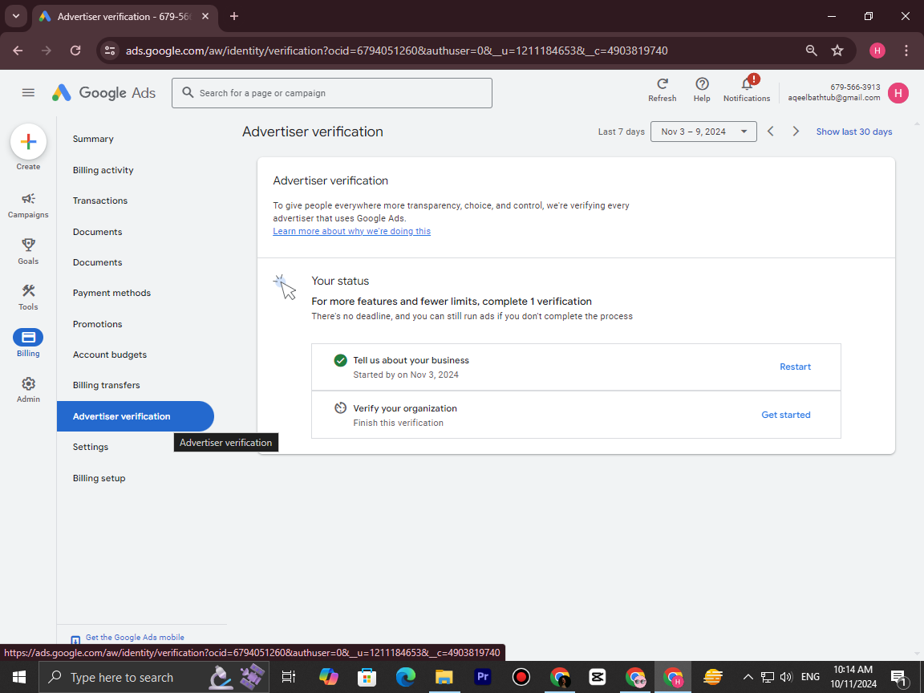Open the Tools section
Screen dimensions: 924x693
(x=28, y=298)
